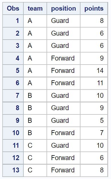Select the Forward cell in row 13
The height and width of the screenshot is (179, 111).
point(63,170)
